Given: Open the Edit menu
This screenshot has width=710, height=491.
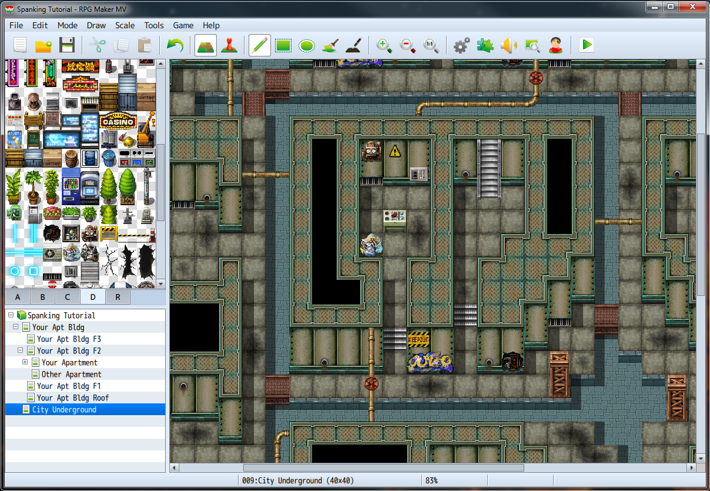Looking at the screenshot, I should tap(40, 25).
